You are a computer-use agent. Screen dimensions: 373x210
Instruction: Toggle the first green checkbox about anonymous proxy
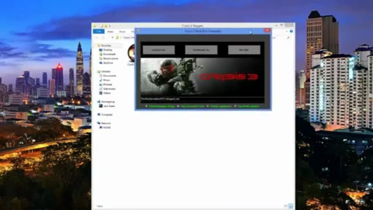point(146,106)
